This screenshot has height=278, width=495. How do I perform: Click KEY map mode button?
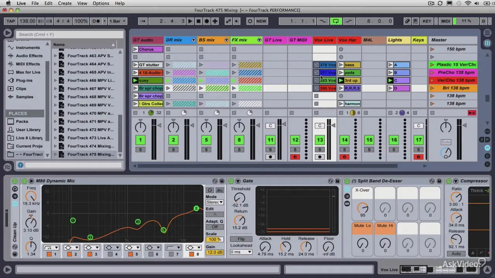pyautogui.click(x=427, y=21)
